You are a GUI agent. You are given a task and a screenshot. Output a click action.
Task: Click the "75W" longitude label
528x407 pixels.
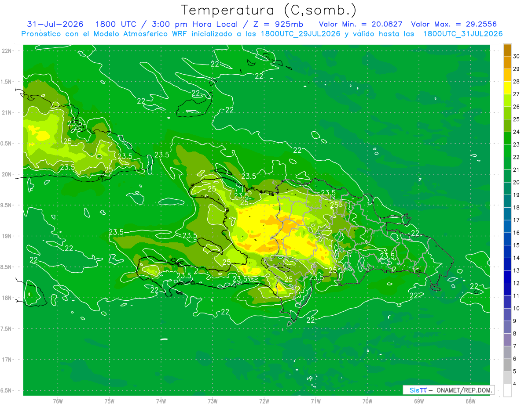pos(110,401)
